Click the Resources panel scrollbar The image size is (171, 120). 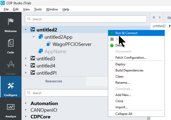148,118
